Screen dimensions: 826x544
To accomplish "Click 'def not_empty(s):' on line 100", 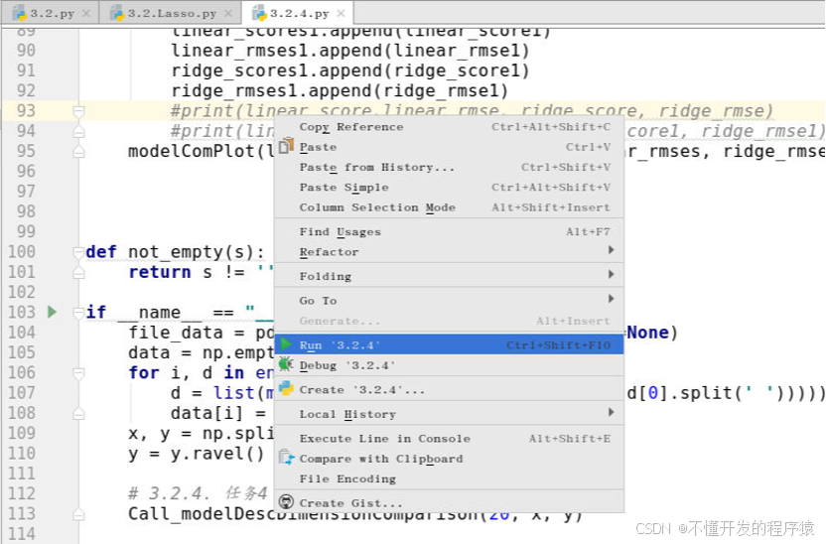I will (x=175, y=252).
